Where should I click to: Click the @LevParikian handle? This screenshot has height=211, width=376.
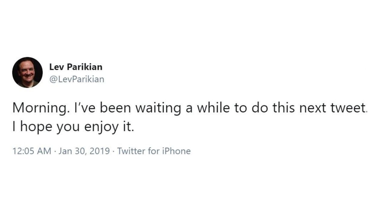(x=76, y=79)
